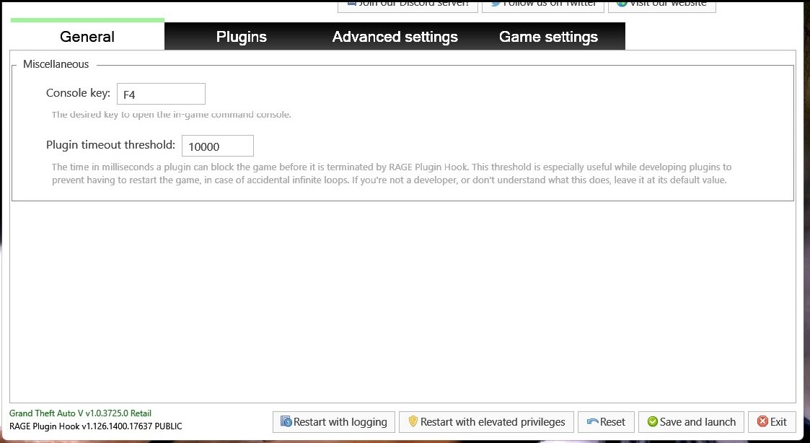Click the shield icon on elevated privileges button
The width and height of the screenshot is (810, 443).
coord(413,421)
